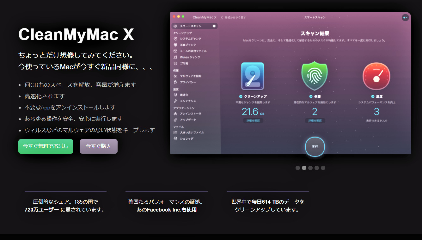Click the green fingerprint shield Protection icon
The width and height of the screenshot is (422, 240).
point(315,76)
